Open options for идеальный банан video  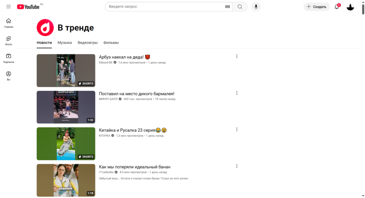(237, 166)
